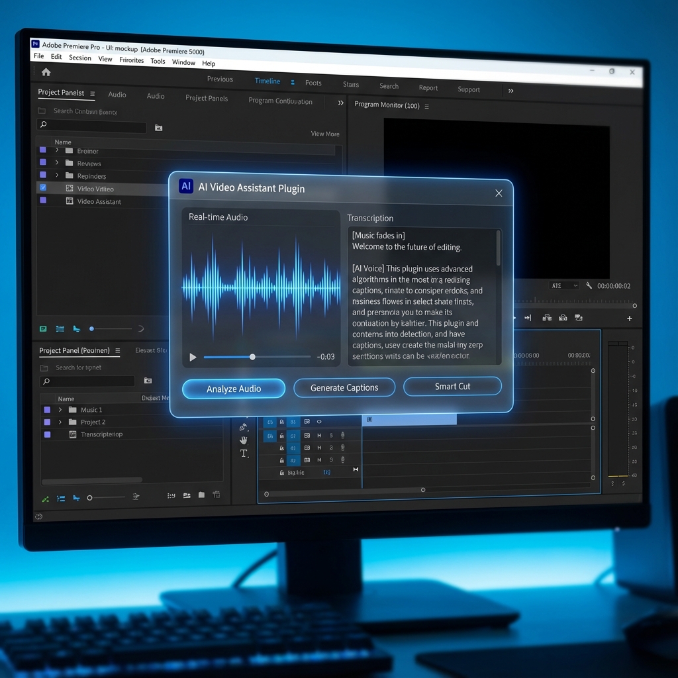Select the Hand tool in the timeline toolbar
Image resolution: width=678 pixels, height=678 pixels.
pyautogui.click(x=244, y=439)
